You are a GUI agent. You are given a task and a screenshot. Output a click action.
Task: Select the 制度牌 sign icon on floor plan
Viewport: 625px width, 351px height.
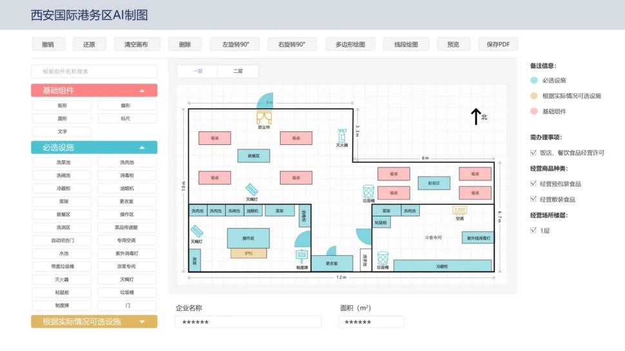coord(301,256)
